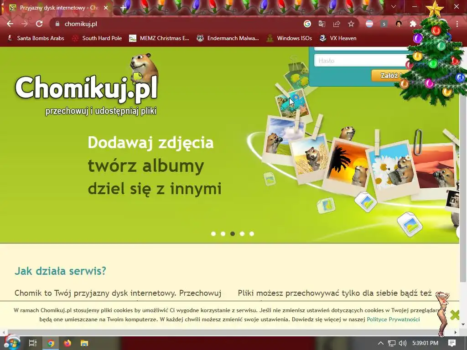Click the scroll-right arrow

(456, 332)
